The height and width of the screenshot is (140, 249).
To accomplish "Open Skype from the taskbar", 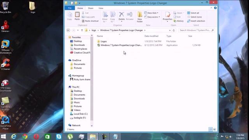I will pos(59,136).
